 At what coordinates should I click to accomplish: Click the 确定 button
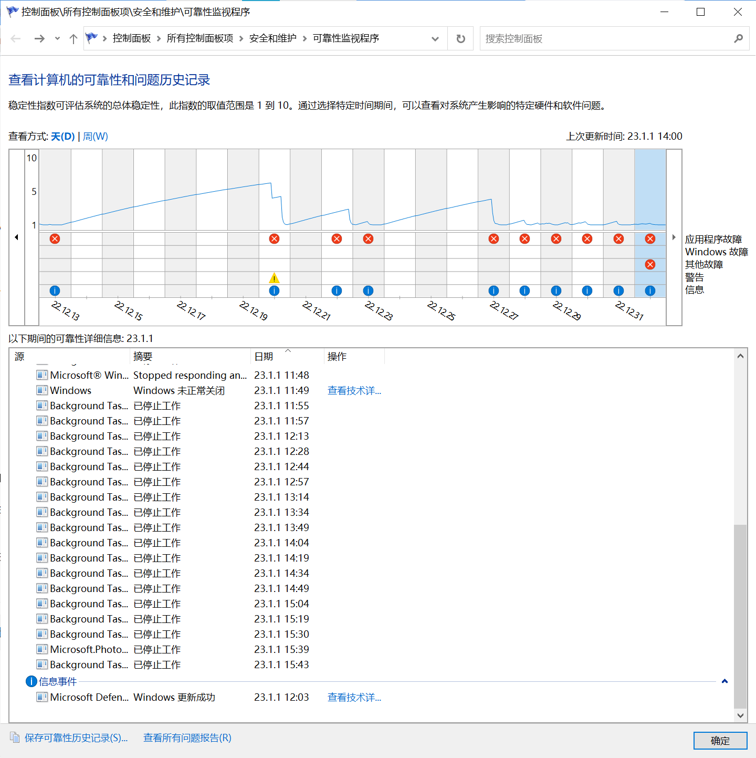[x=720, y=741]
